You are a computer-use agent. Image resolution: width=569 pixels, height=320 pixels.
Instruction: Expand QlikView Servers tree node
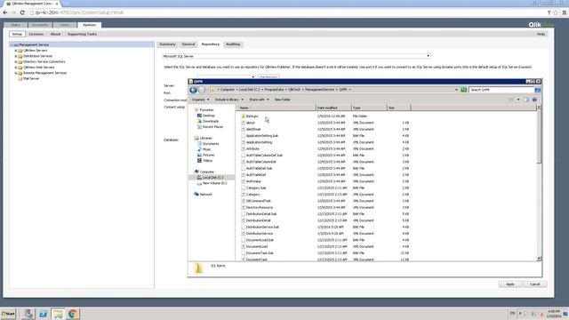tap(16, 51)
